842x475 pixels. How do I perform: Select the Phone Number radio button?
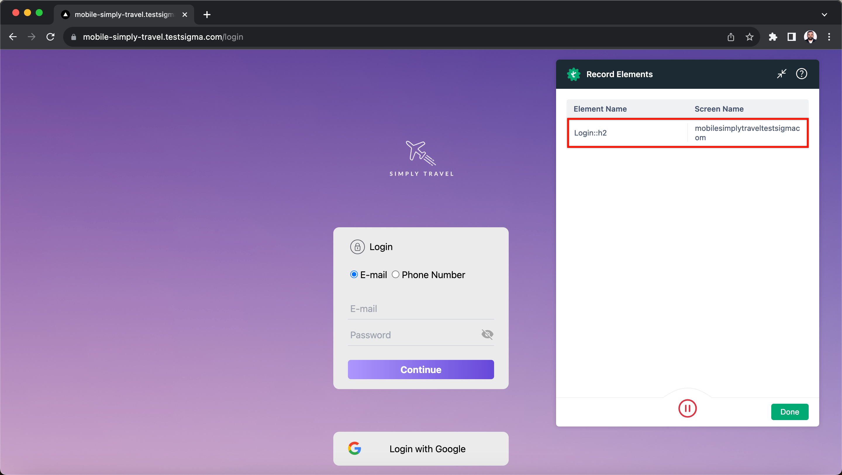click(x=395, y=275)
